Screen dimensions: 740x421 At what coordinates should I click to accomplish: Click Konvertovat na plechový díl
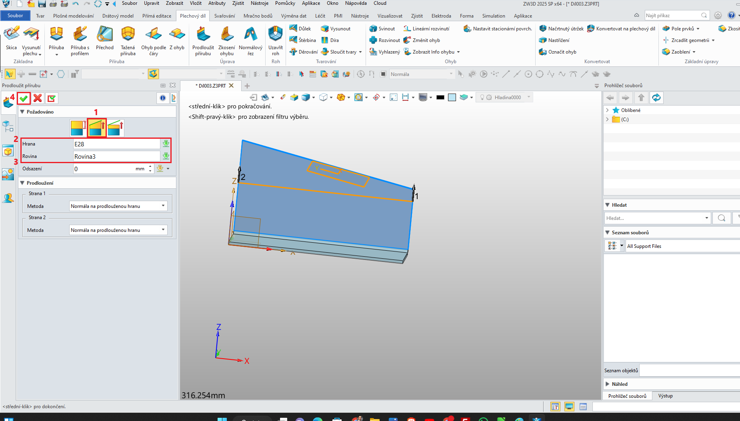[621, 28]
